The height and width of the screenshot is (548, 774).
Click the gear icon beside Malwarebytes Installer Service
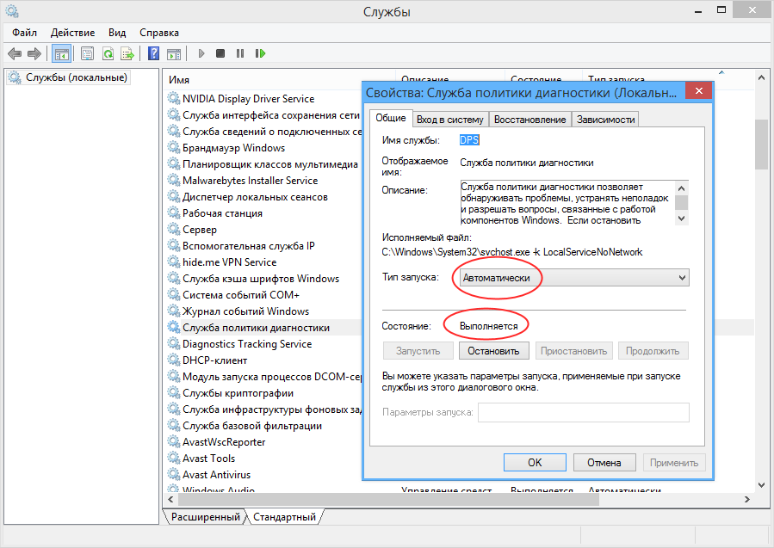(x=174, y=180)
